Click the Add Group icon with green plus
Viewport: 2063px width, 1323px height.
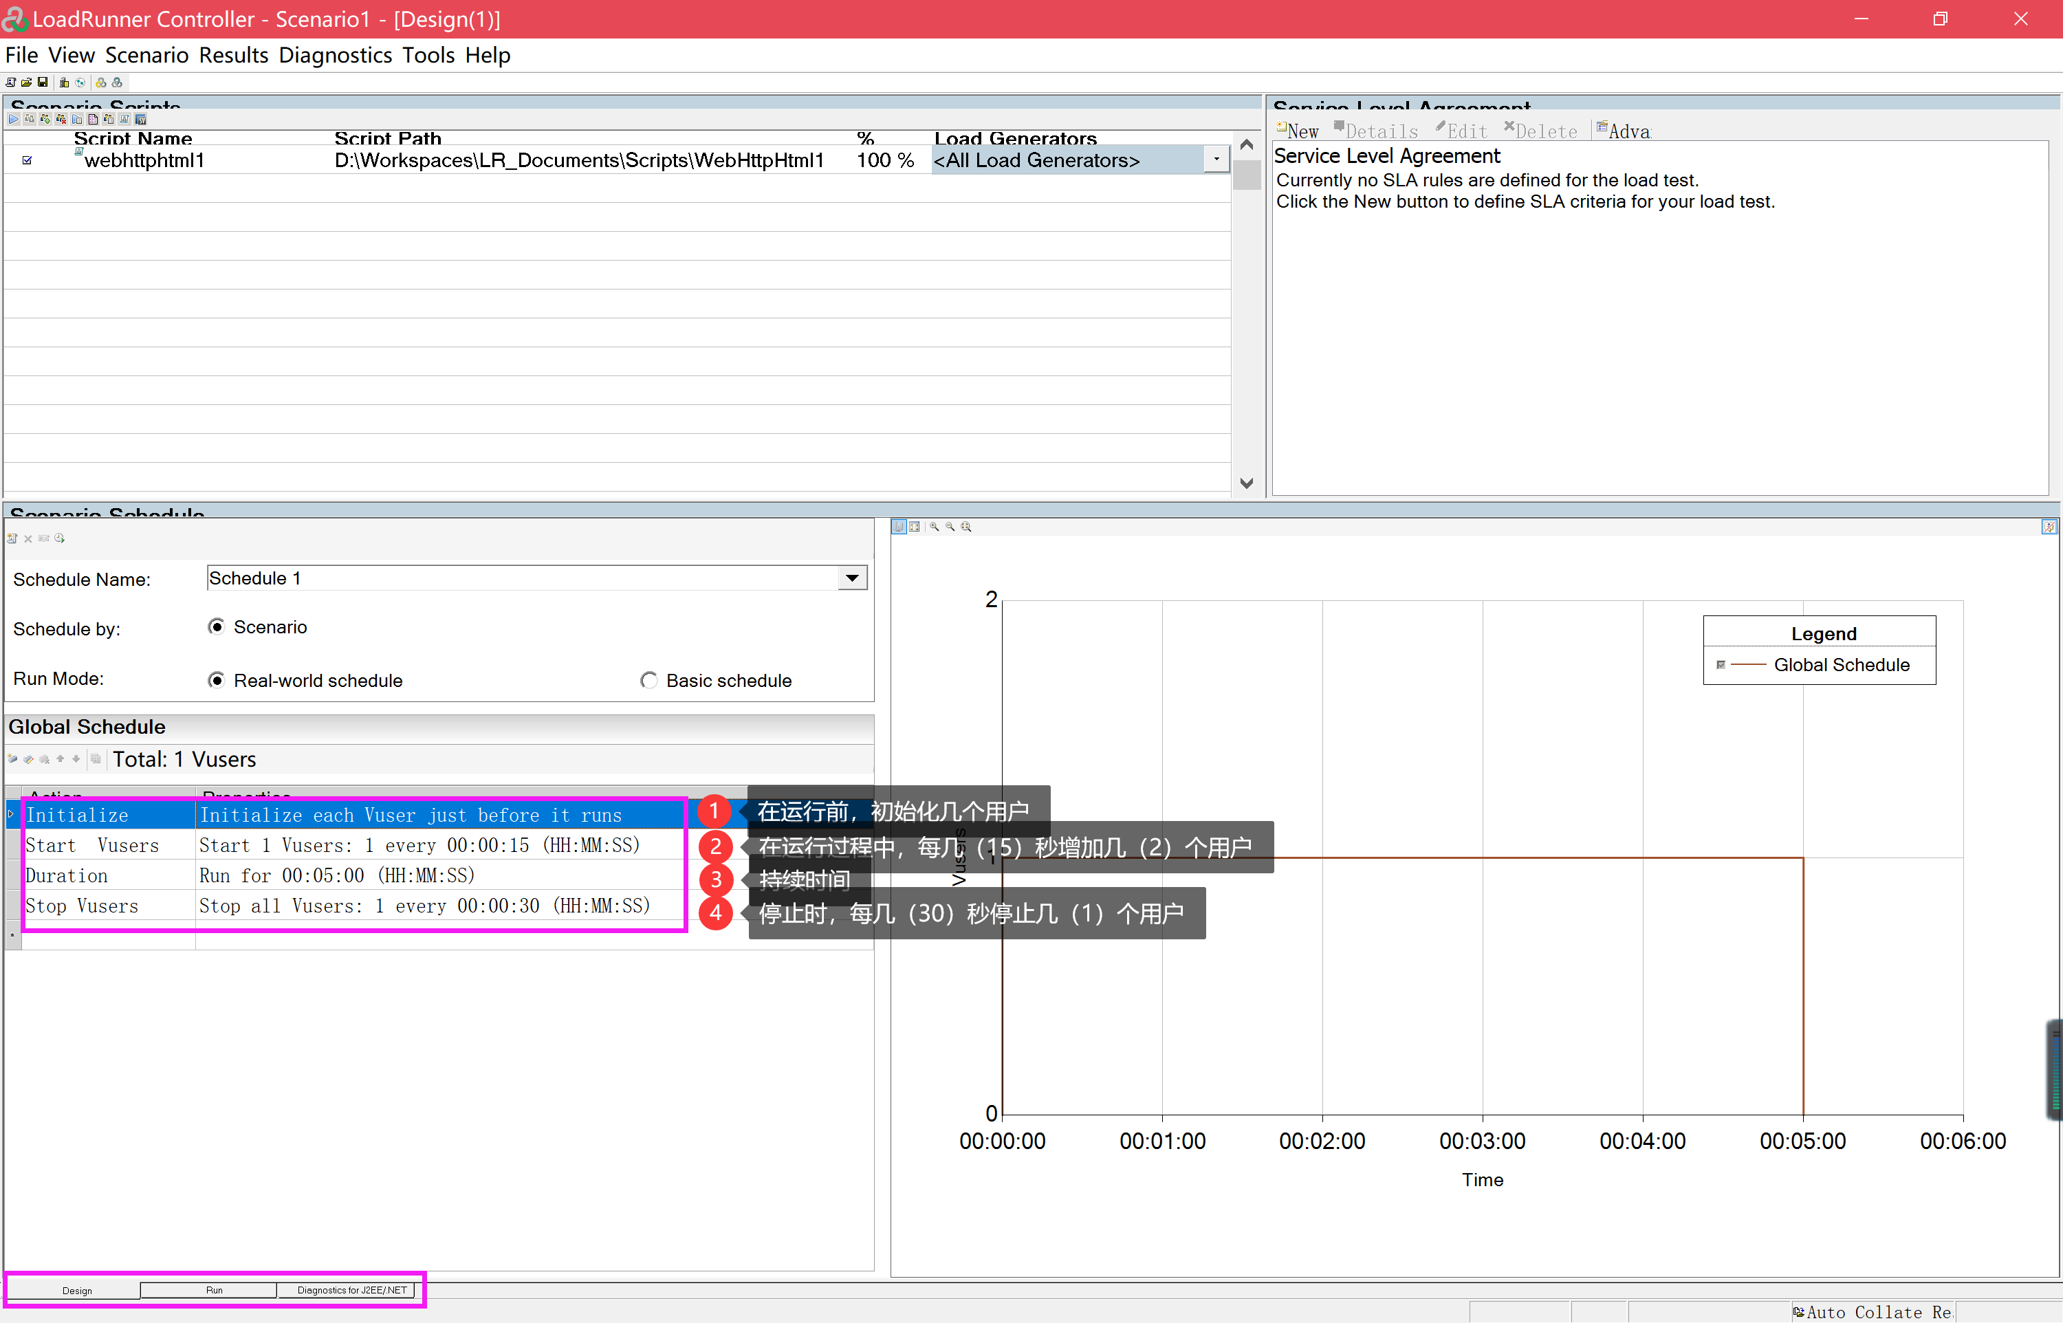[x=45, y=120]
